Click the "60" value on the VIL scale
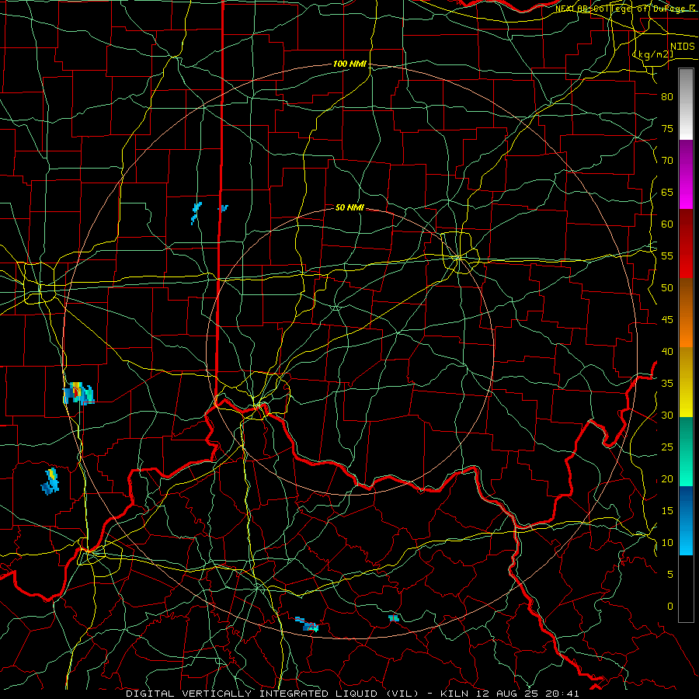 coord(667,224)
